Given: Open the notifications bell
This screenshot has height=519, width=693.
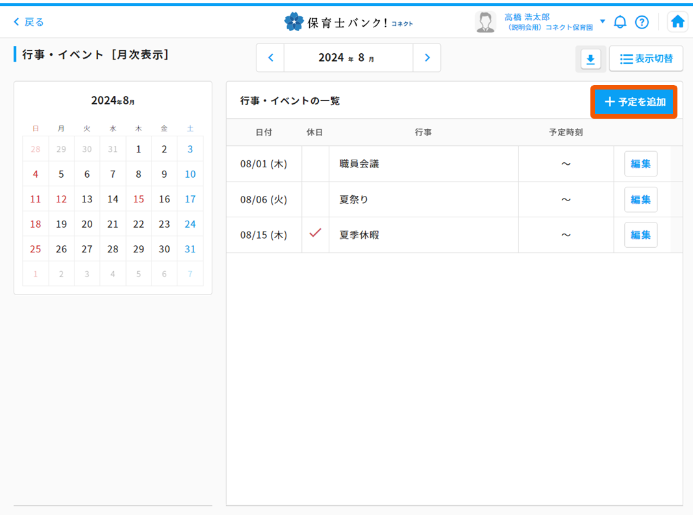Looking at the screenshot, I should 620,22.
